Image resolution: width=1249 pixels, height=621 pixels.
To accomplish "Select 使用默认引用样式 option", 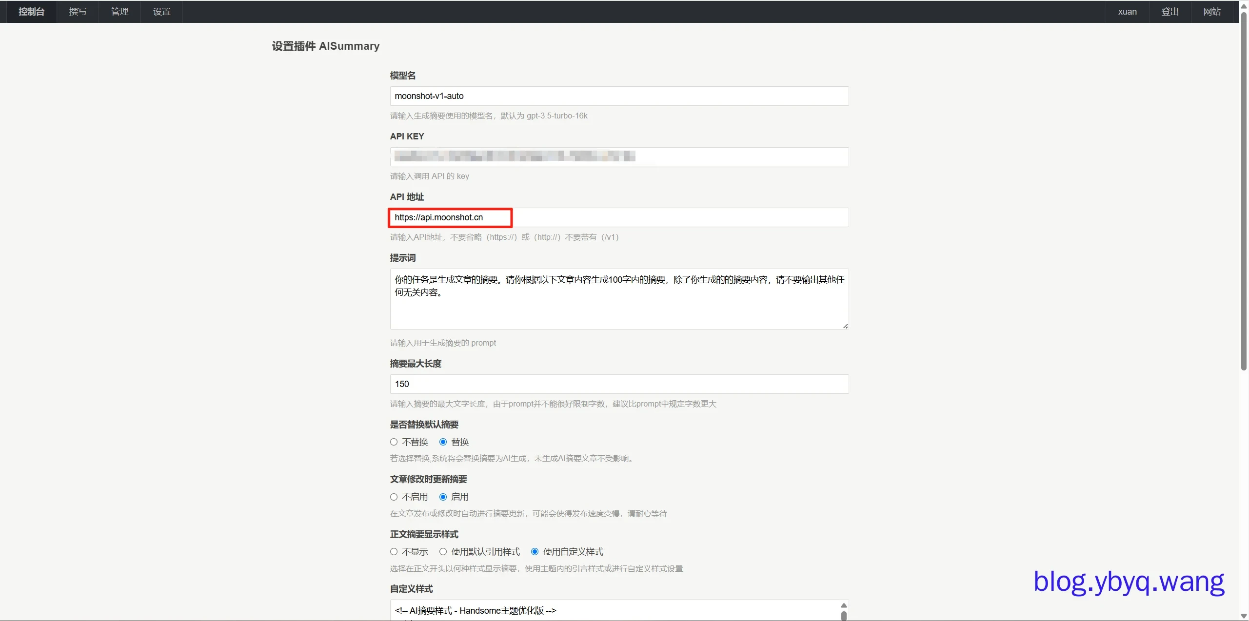I will pos(443,552).
